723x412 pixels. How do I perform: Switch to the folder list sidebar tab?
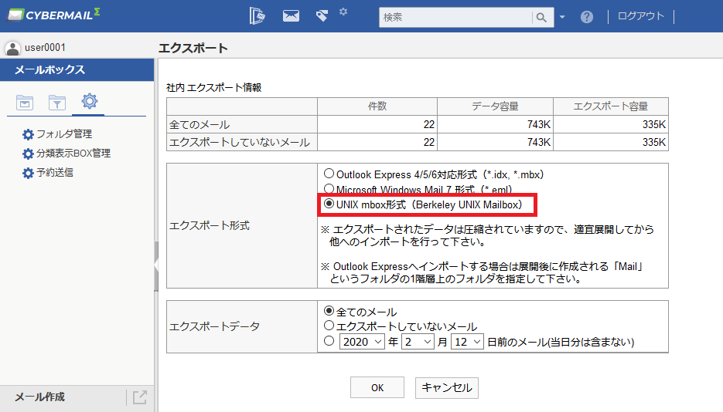(25, 102)
